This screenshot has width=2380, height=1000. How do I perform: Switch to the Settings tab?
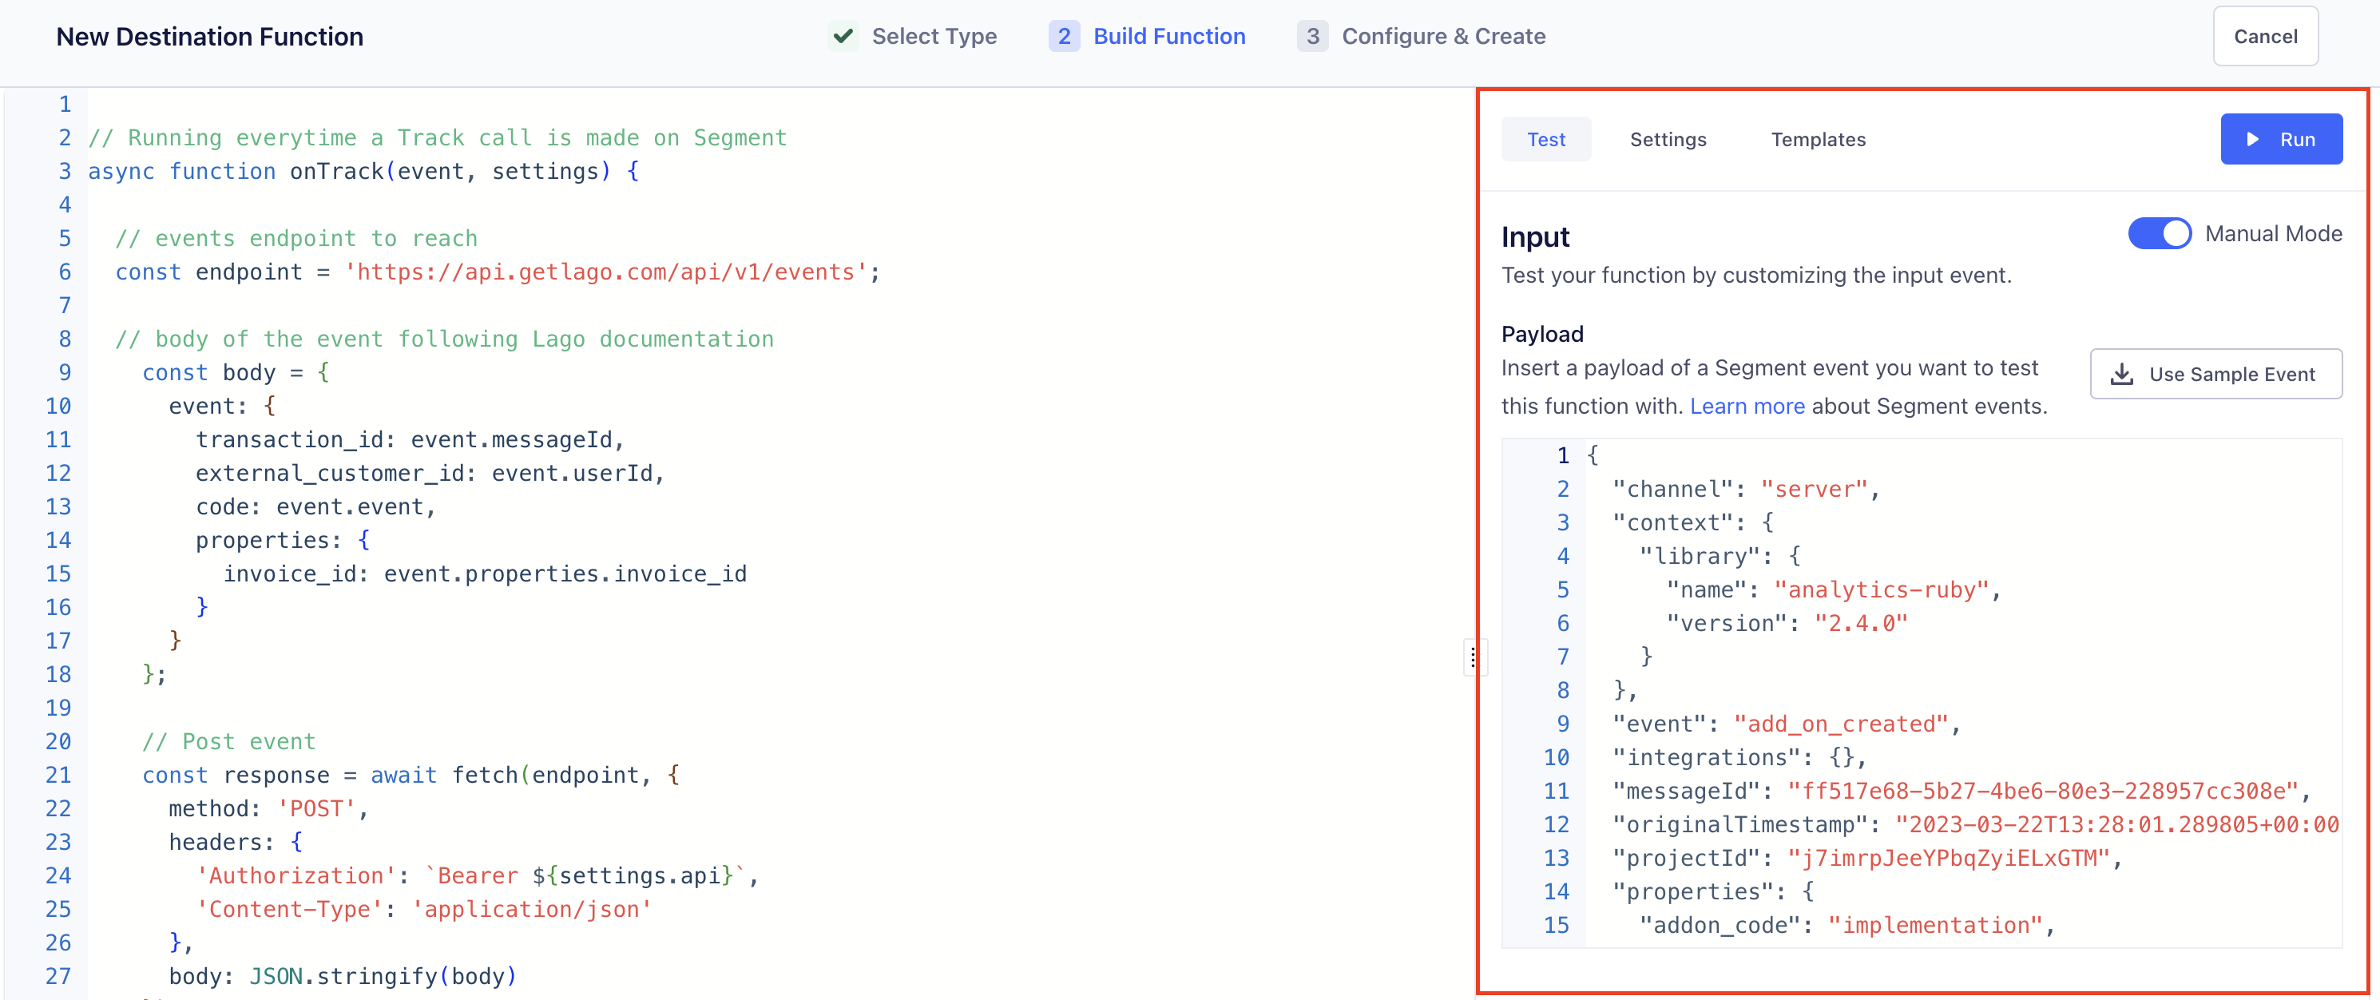1667,140
